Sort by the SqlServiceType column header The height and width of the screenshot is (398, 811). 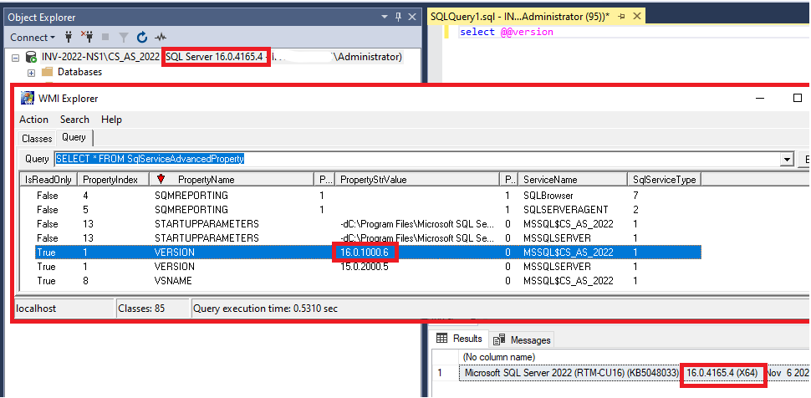[664, 180]
